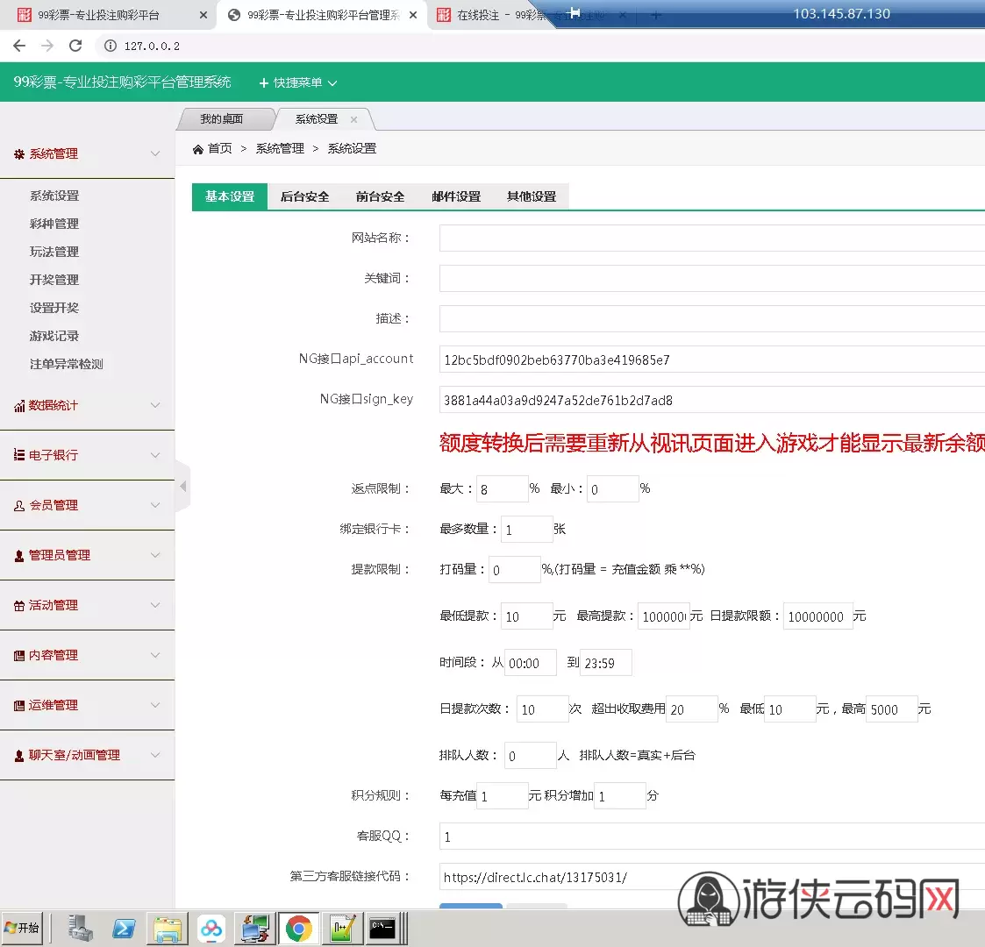Open file explorer folder on taskbar

[x=168, y=929]
